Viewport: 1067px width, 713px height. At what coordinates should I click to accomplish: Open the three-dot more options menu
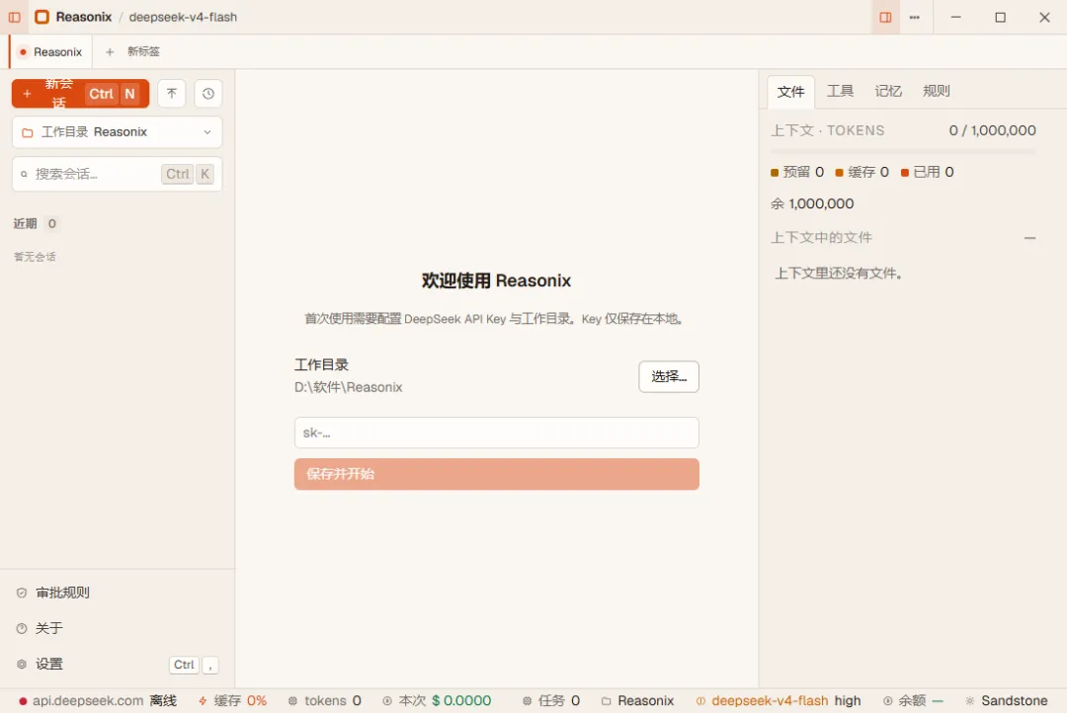pyautogui.click(x=915, y=17)
